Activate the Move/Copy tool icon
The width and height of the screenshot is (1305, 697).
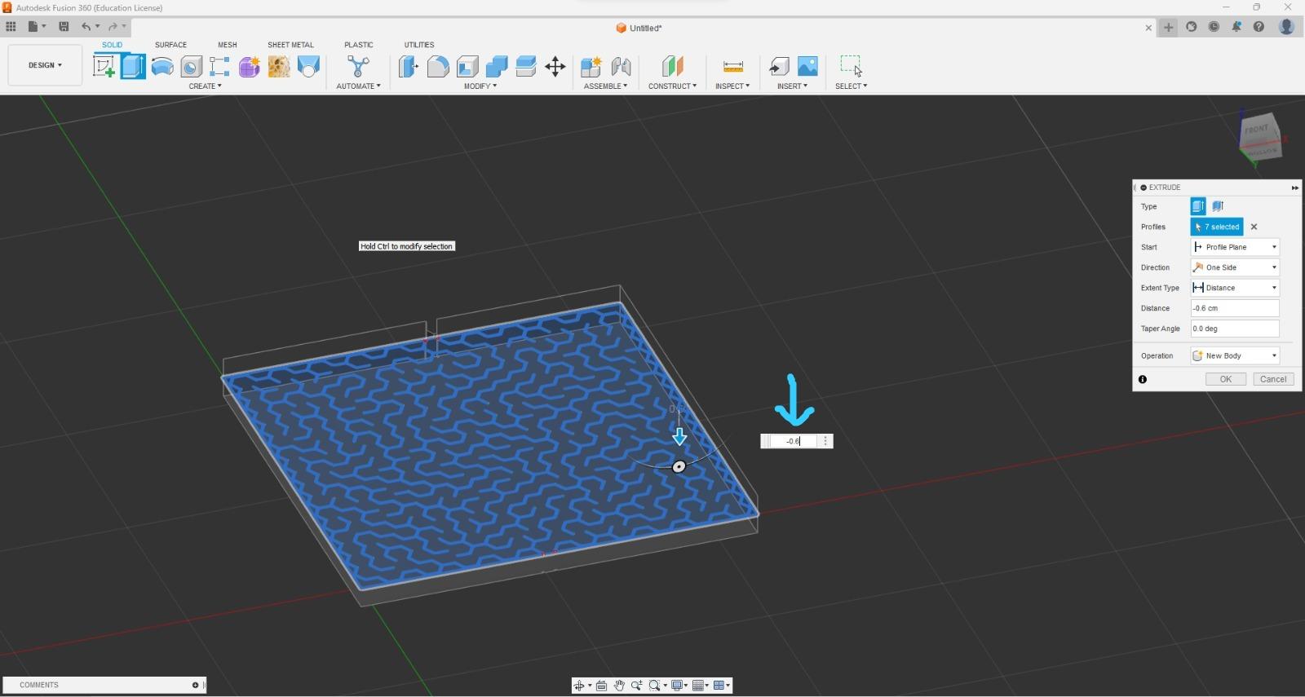click(x=555, y=66)
